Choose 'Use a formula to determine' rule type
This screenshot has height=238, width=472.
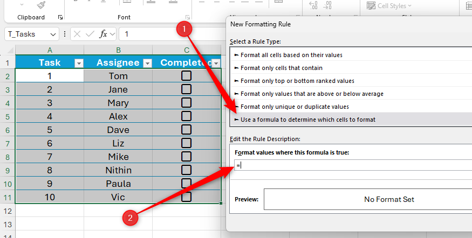click(x=307, y=120)
